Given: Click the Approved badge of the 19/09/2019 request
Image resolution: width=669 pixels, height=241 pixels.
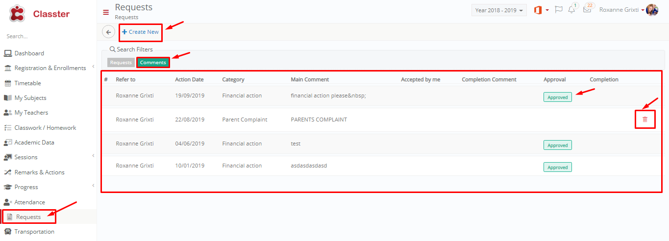Looking at the screenshot, I should [558, 97].
